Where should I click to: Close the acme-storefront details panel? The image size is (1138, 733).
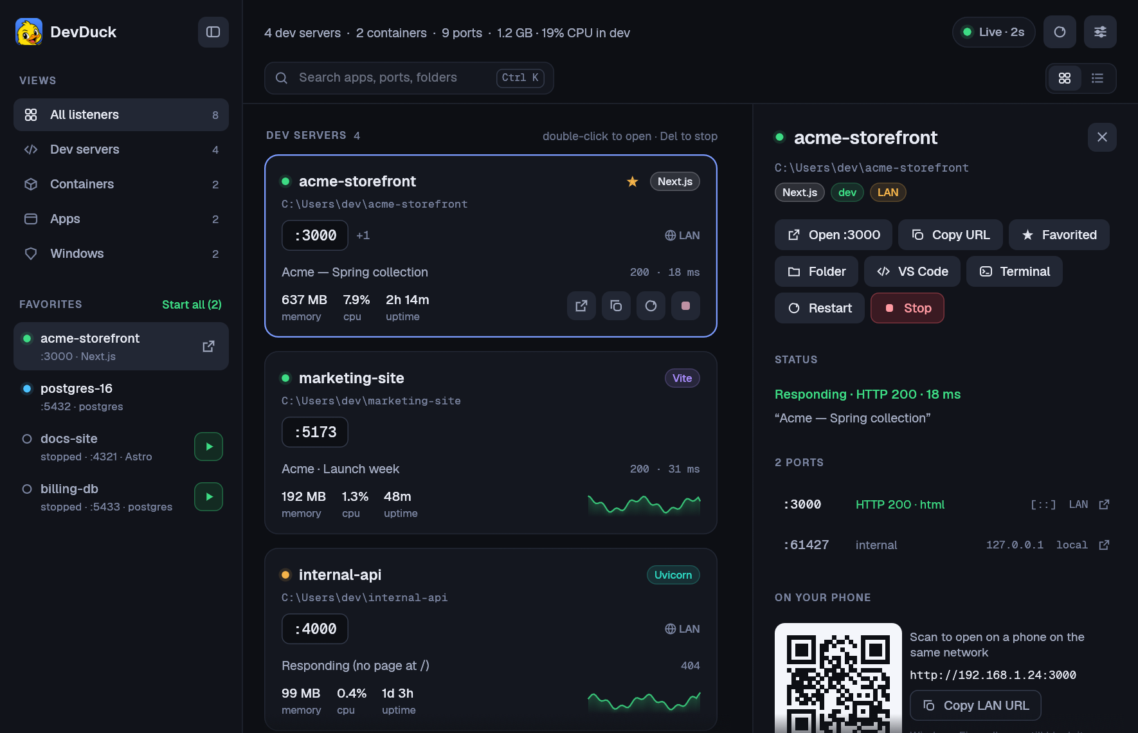point(1102,137)
